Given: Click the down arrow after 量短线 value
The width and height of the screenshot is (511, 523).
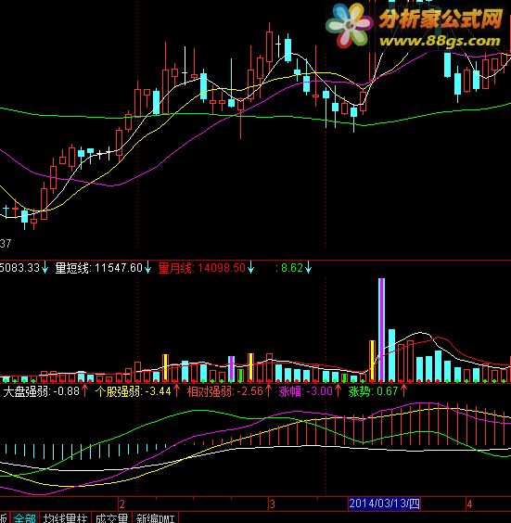Looking at the screenshot, I should click(147, 268).
